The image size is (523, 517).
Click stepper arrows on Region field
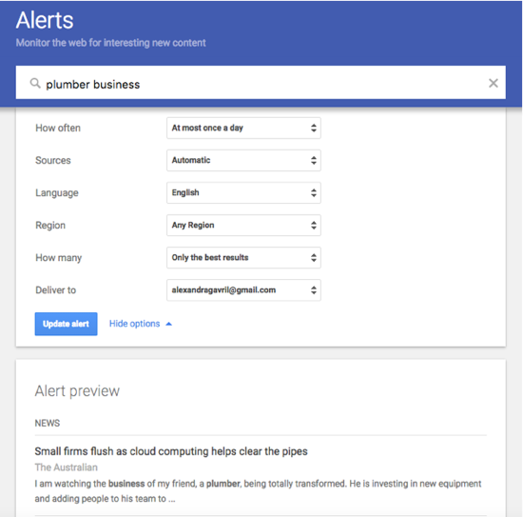314,225
